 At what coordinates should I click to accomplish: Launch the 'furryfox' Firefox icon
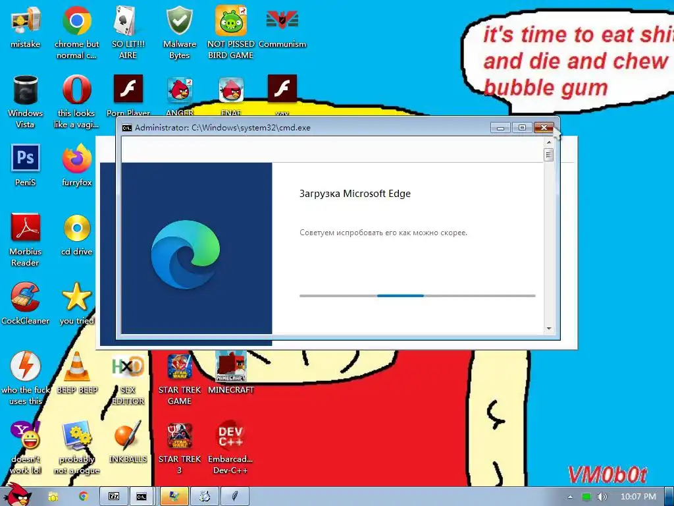(76, 165)
